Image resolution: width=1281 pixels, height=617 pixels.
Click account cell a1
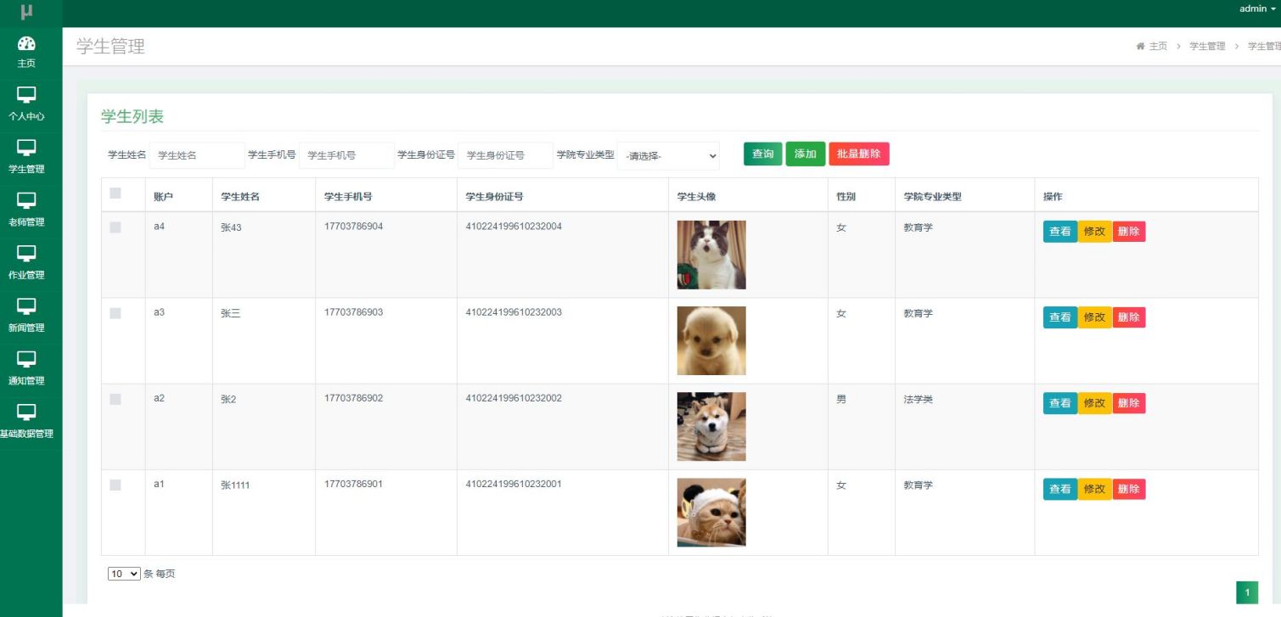159,484
